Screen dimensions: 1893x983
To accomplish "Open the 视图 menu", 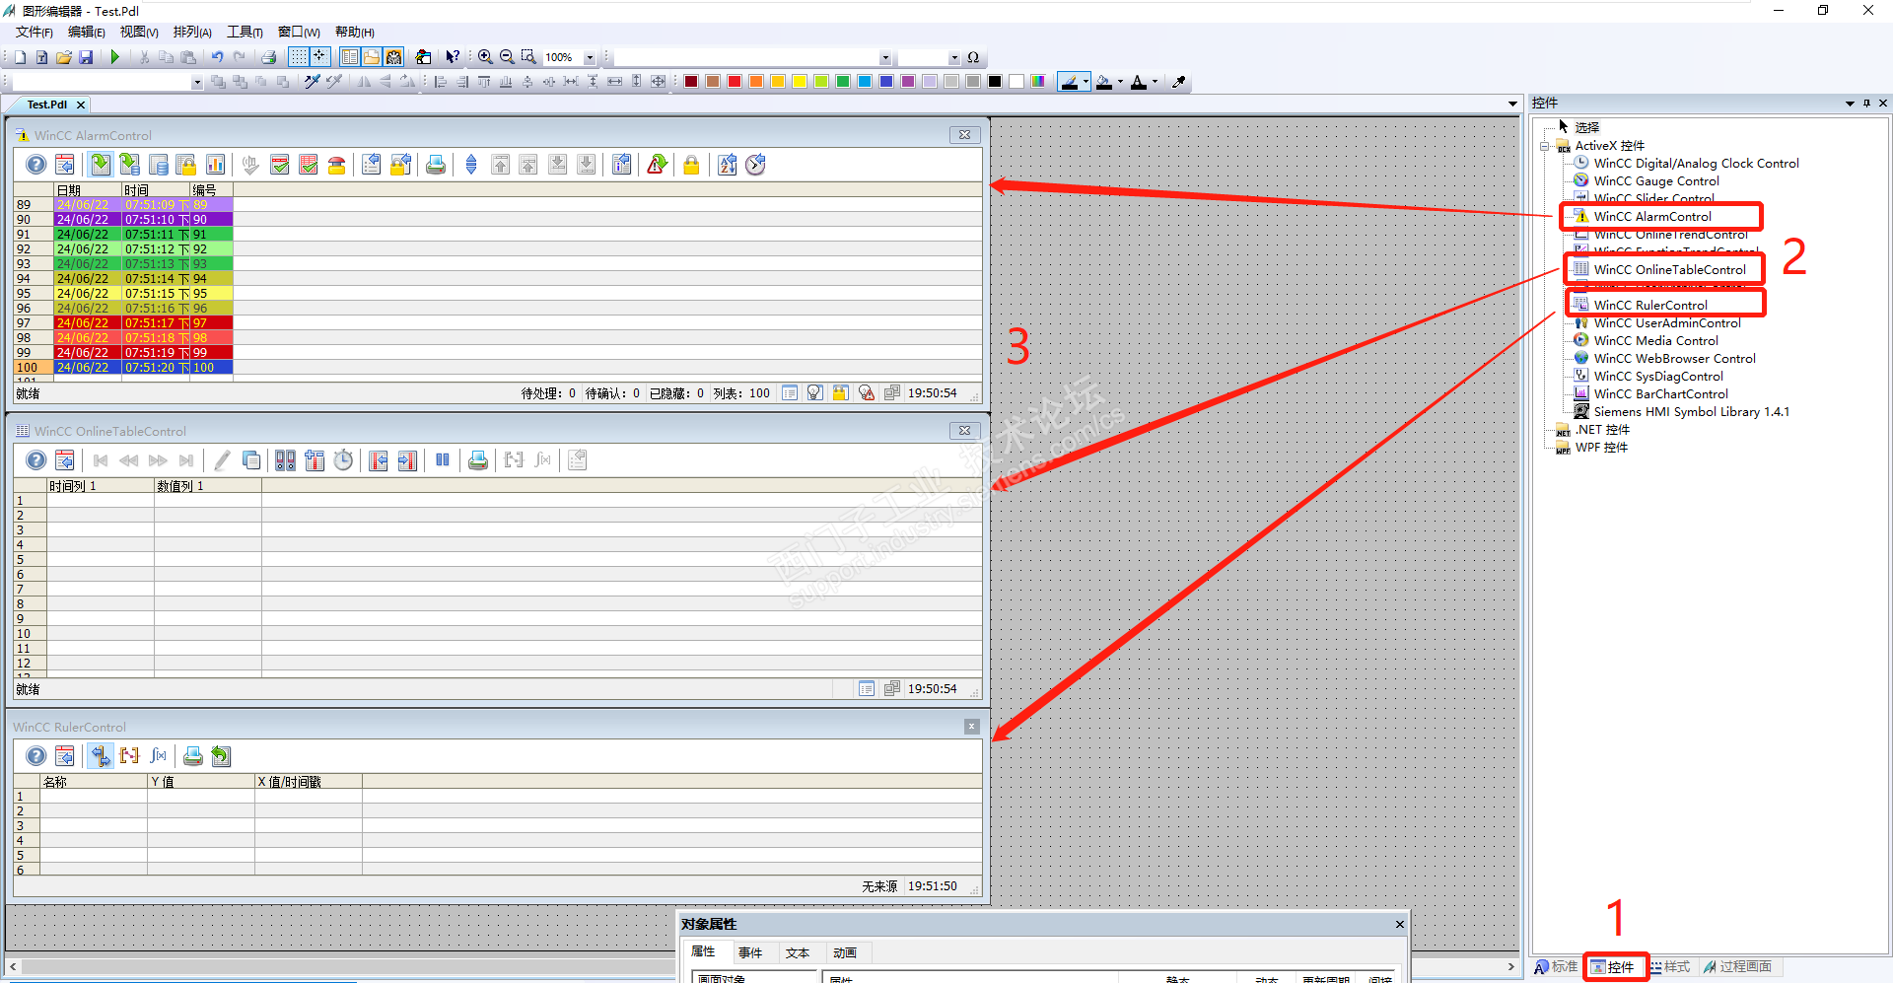I will (139, 33).
